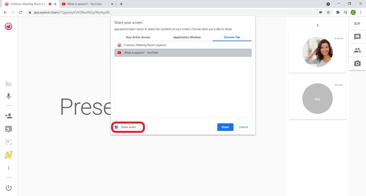Select the Chrome Tab option

[x=232, y=37]
